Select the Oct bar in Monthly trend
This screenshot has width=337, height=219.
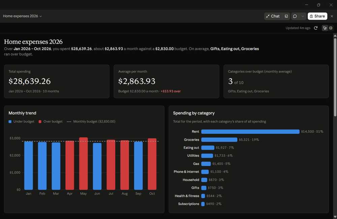152,164
